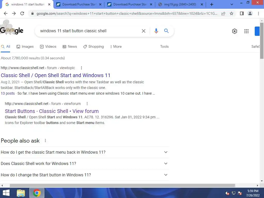Open the tab search dropdown arrow
Screen dimensions: 264x198
(232, 5)
